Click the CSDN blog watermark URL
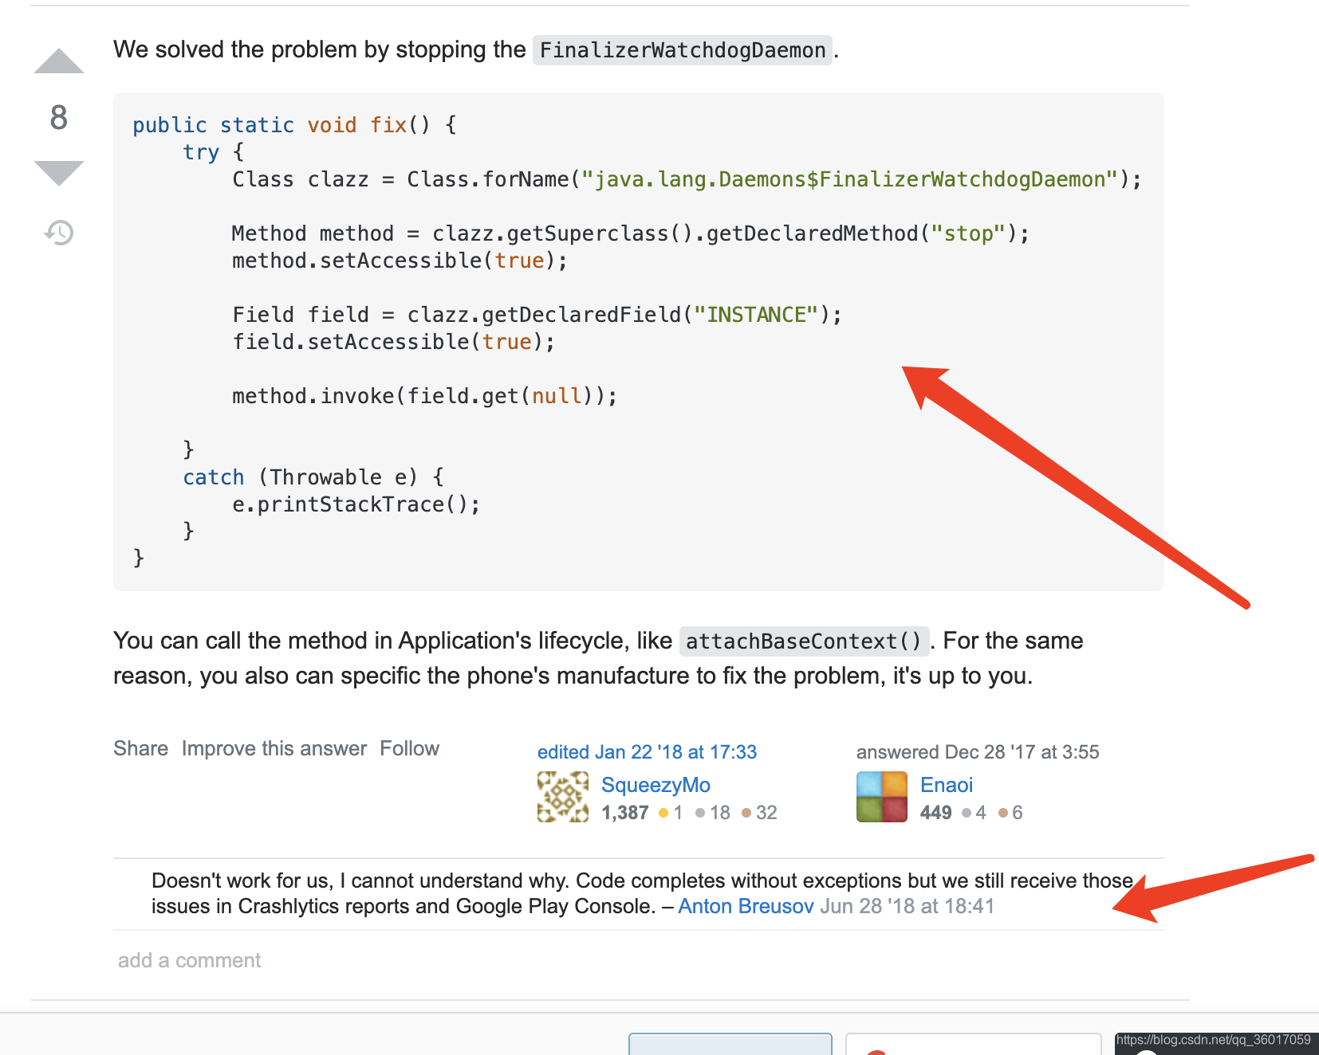Screen dimensions: 1319x1055 click(1214, 1040)
